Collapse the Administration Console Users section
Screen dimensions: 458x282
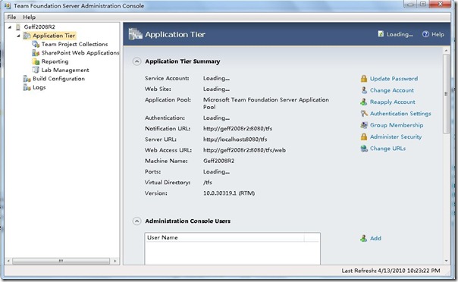tap(136, 221)
